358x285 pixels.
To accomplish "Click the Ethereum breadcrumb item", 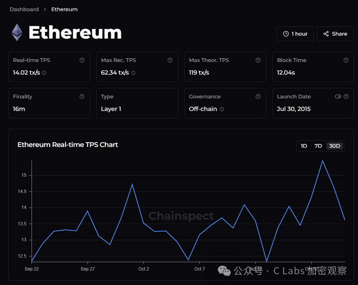I will point(64,9).
